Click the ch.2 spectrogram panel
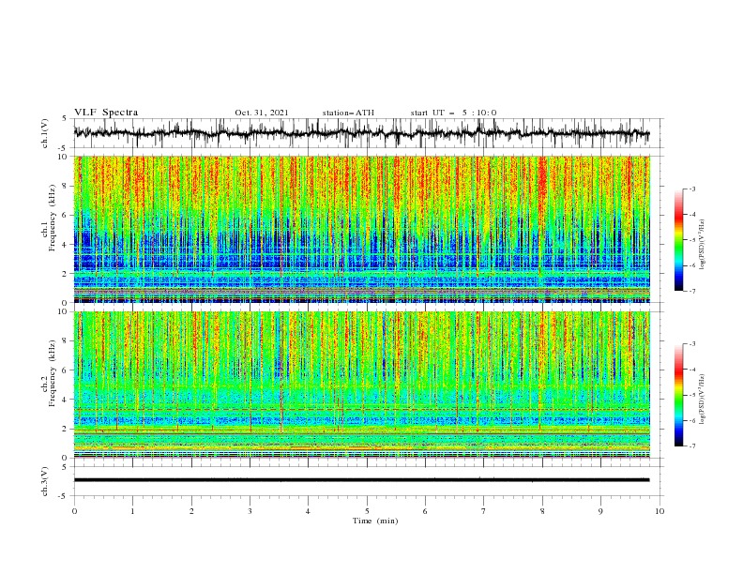The width and height of the screenshot is (743, 574). [x=362, y=385]
